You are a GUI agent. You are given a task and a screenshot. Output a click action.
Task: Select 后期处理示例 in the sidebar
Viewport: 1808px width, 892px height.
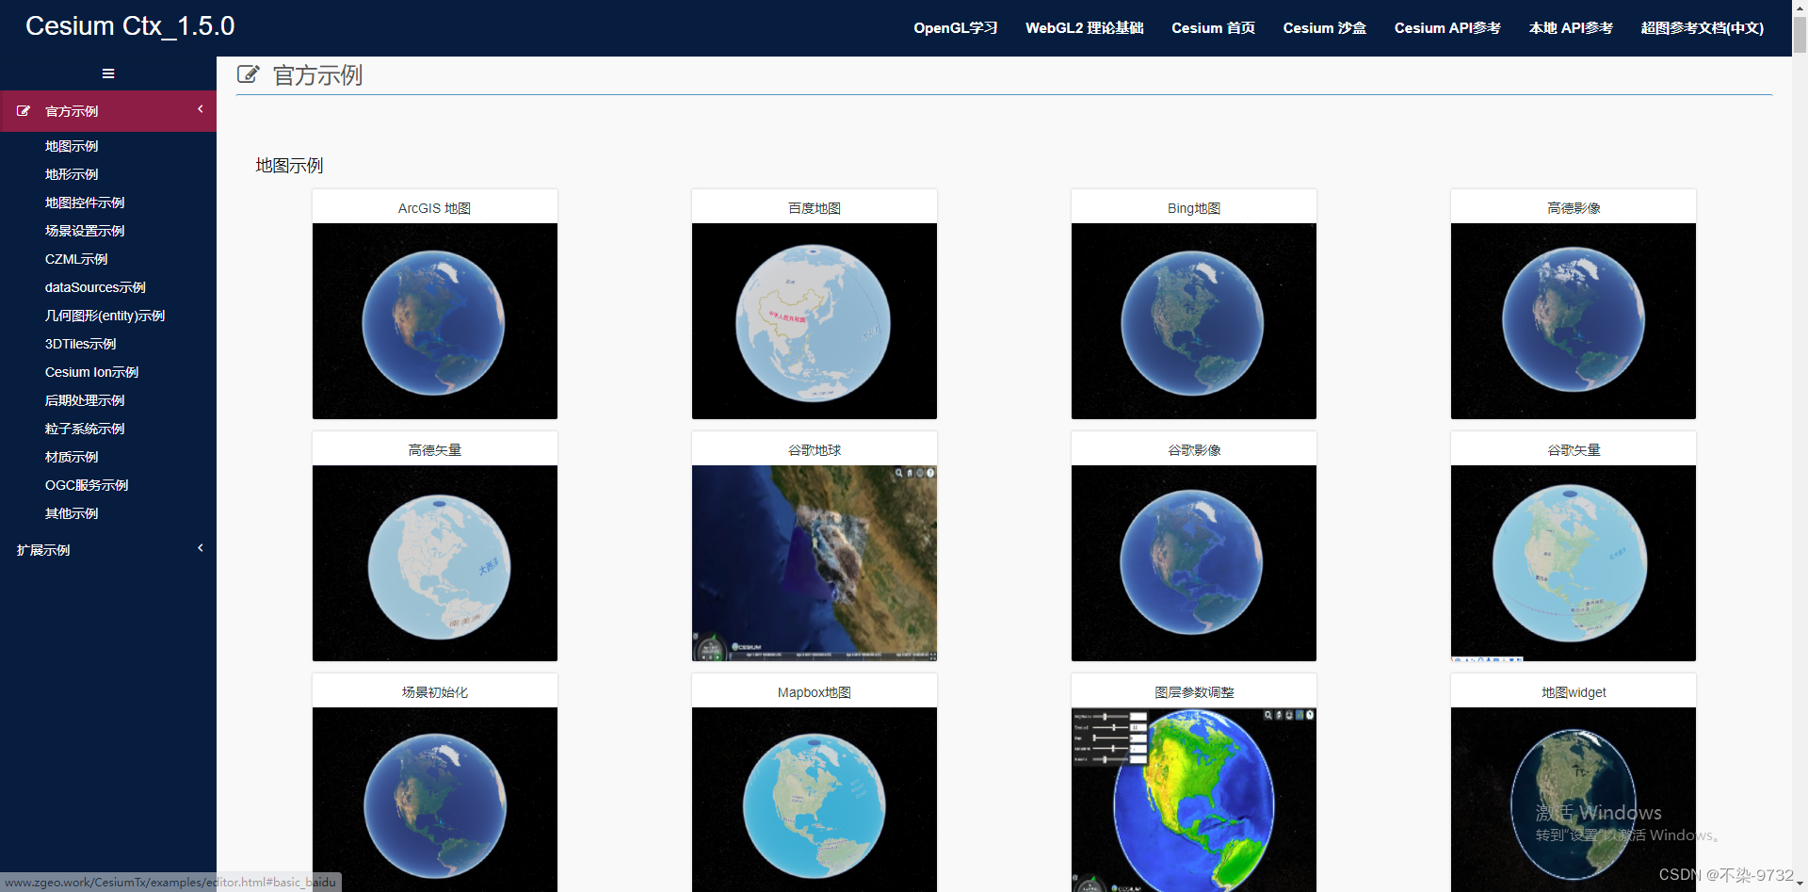[x=85, y=400]
